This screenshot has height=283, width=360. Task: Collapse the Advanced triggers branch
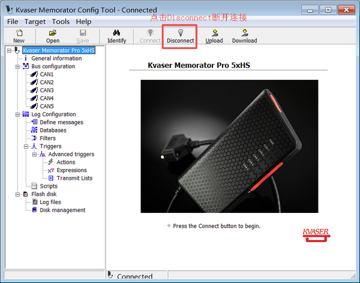point(34,155)
